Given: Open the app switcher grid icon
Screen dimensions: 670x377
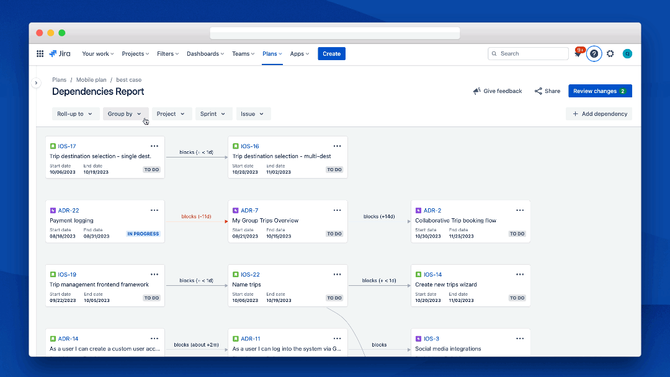Looking at the screenshot, I should (x=40, y=53).
